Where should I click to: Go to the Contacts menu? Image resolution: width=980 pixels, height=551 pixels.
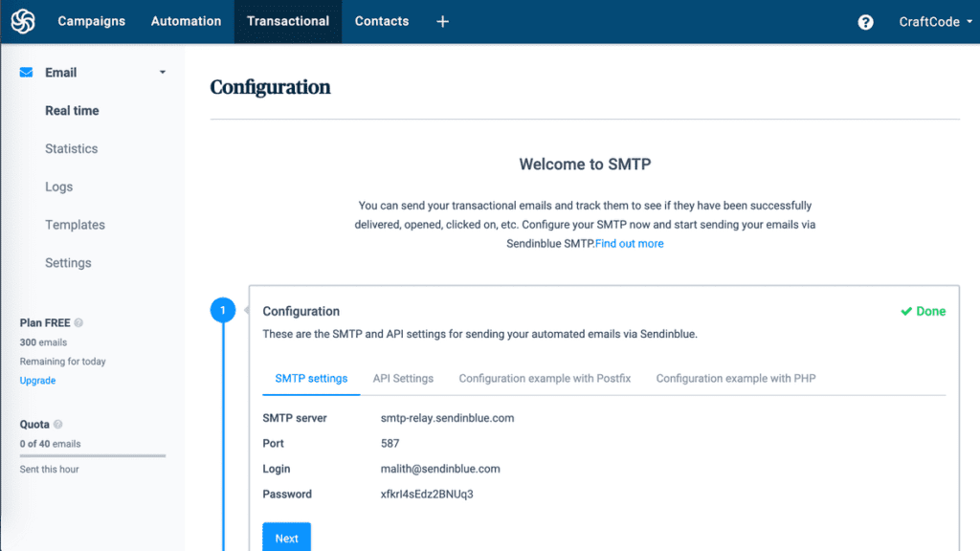point(382,21)
